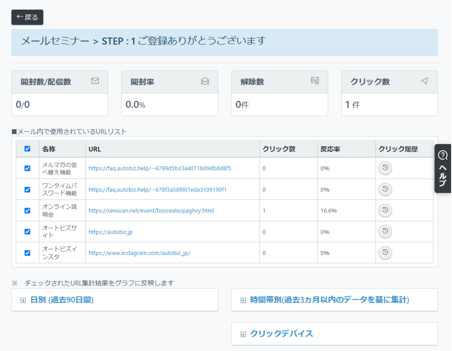This screenshot has width=452, height=351.
Task: Open click history for オートビズインスタ
Action: coord(385,253)
